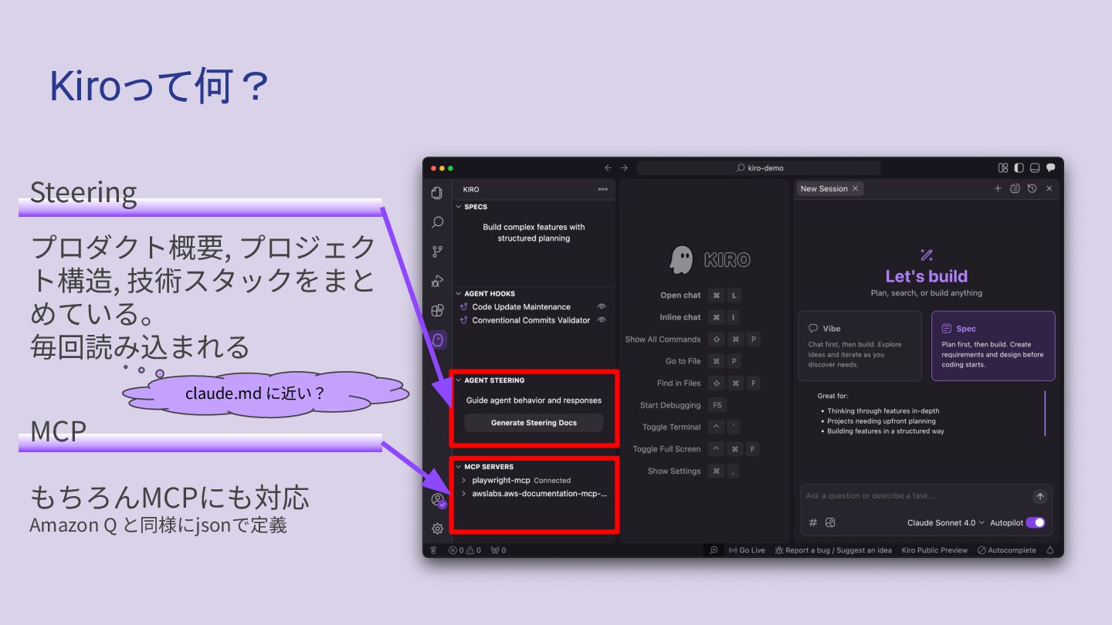1112x625 pixels.
Task: Click the zoom icon in status bar
Action: 714,550
